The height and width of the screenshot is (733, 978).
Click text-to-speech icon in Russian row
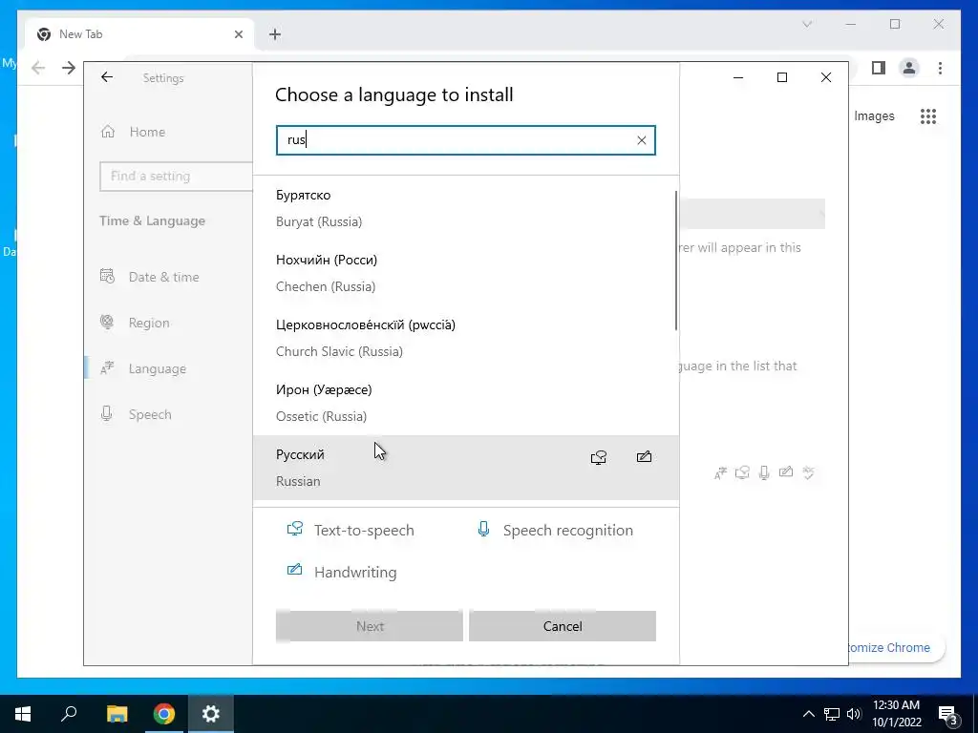pyautogui.click(x=598, y=457)
